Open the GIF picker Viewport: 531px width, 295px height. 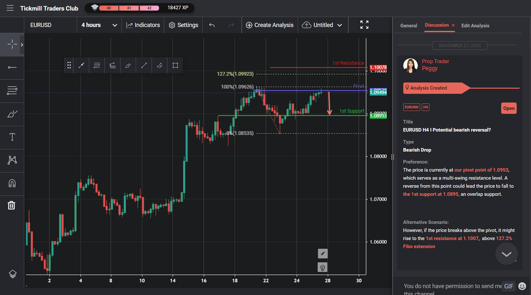tap(508, 286)
